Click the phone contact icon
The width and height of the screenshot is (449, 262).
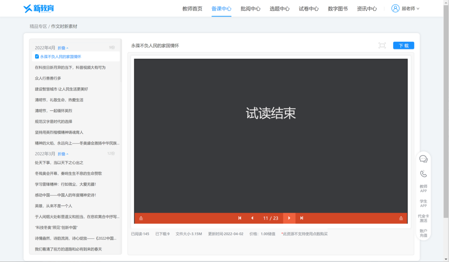423,174
